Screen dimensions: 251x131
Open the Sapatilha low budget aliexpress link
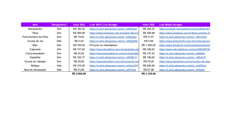tap(113, 57)
